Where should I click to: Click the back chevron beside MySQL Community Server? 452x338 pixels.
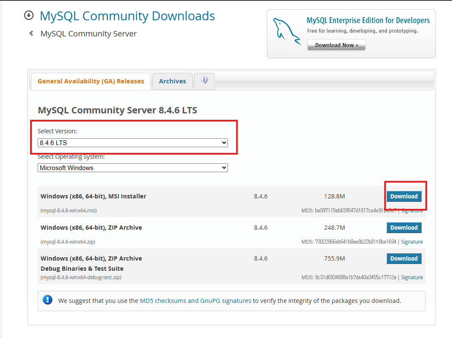[31, 33]
